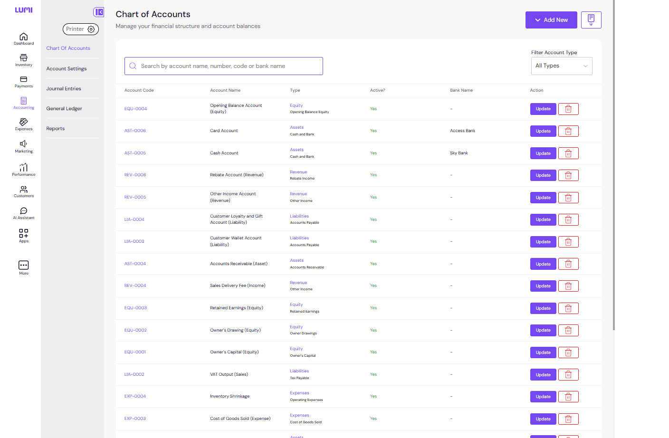Delete the Cost of Goods Sold row
Image resolution: width=669 pixels, height=438 pixels.
pyautogui.click(x=568, y=419)
